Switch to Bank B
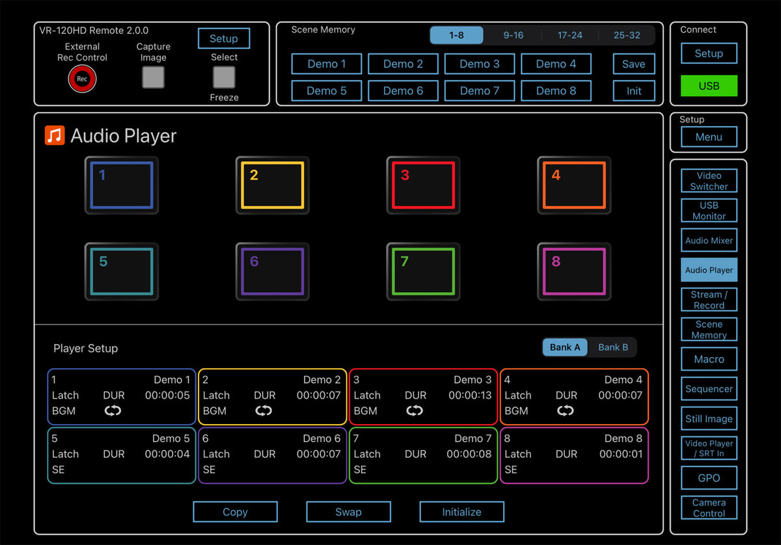Viewport: 781px width, 545px height. pos(613,347)
